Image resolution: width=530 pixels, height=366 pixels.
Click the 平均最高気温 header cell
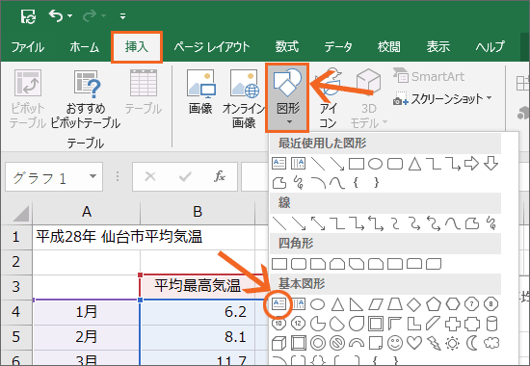click(198, 287)
